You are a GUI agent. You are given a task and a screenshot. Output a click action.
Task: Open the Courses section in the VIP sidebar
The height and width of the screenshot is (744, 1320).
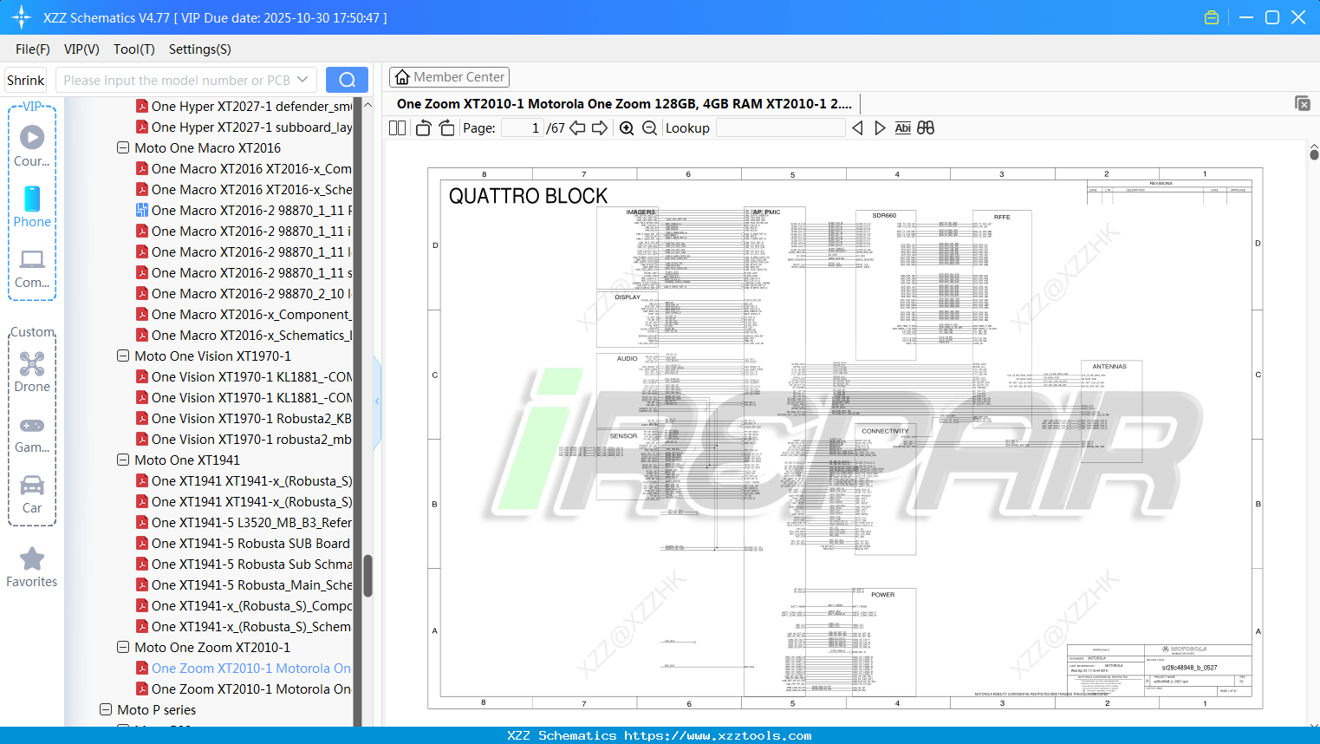[x=32, y=146]
